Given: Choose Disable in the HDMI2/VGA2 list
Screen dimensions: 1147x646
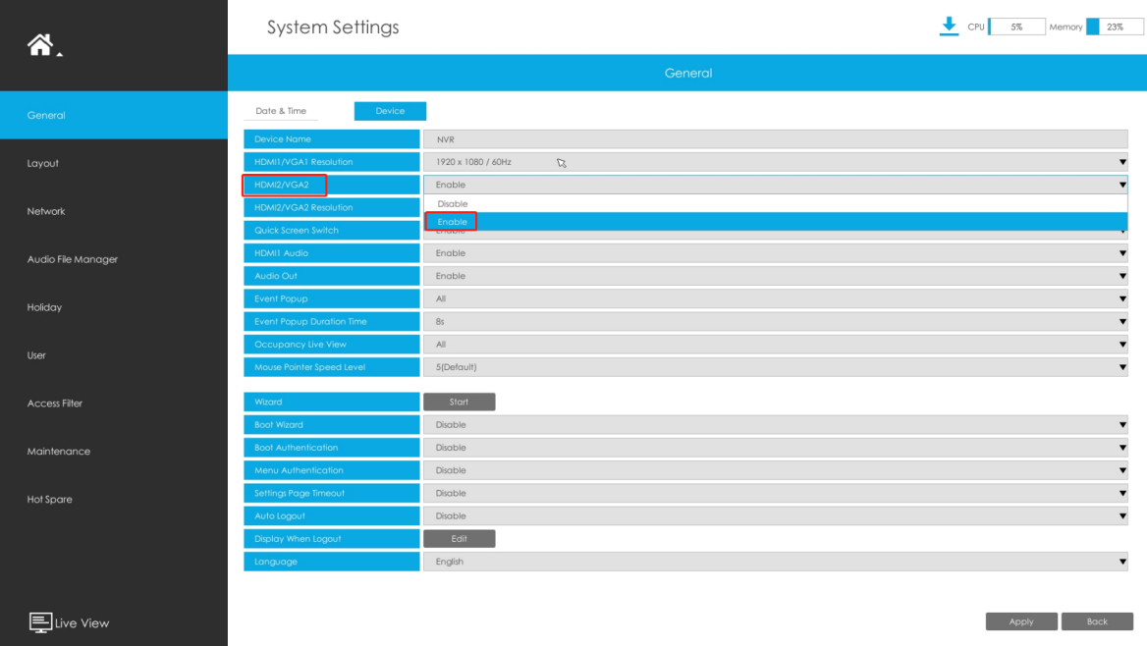Looking at the screenshot, I should pyautogui.click(x=776, y=204).
